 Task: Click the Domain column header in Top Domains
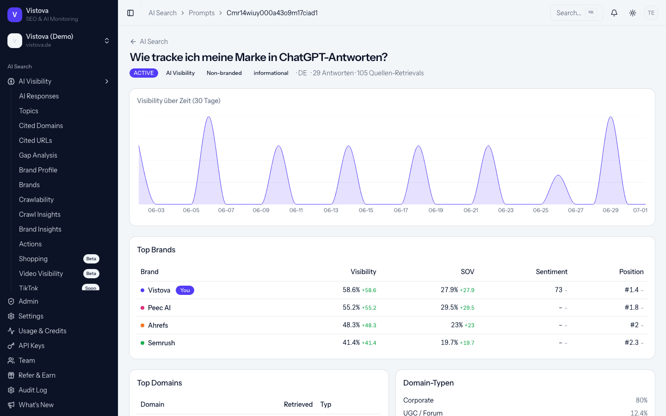pyautogui.click(x=152, y=404)
